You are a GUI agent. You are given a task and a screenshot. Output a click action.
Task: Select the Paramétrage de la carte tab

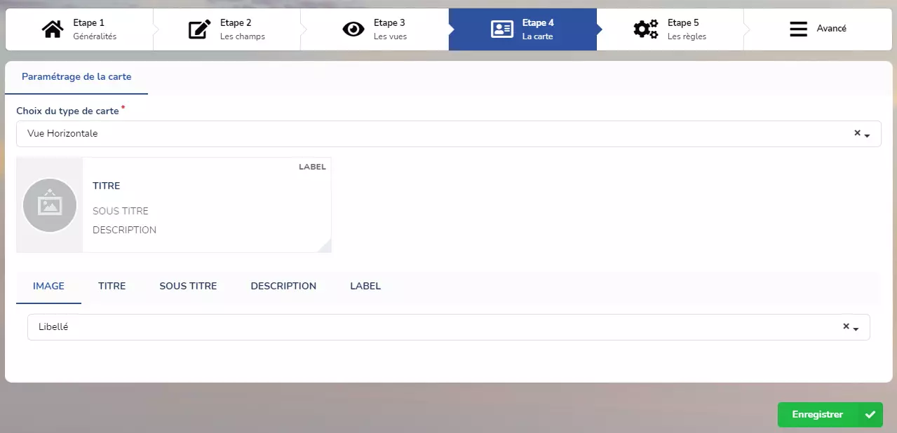coord(76,77)
